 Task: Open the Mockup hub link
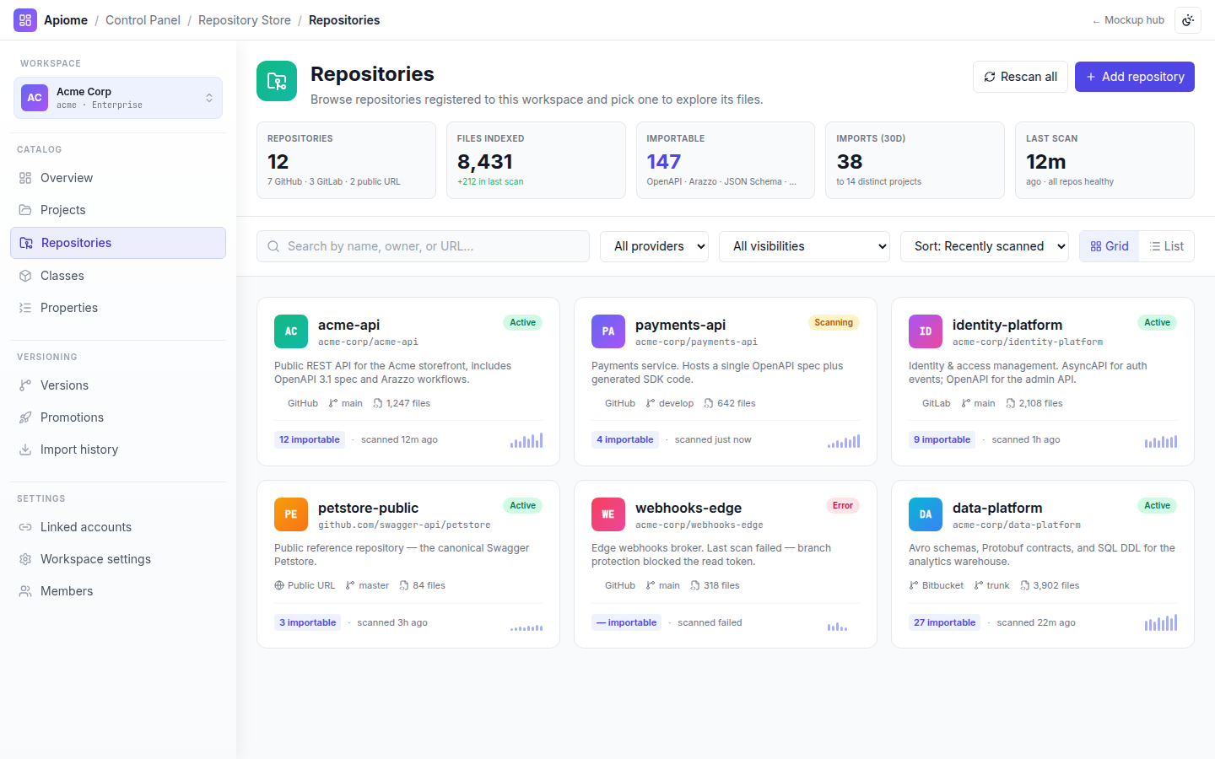(x=1128, y=20)
